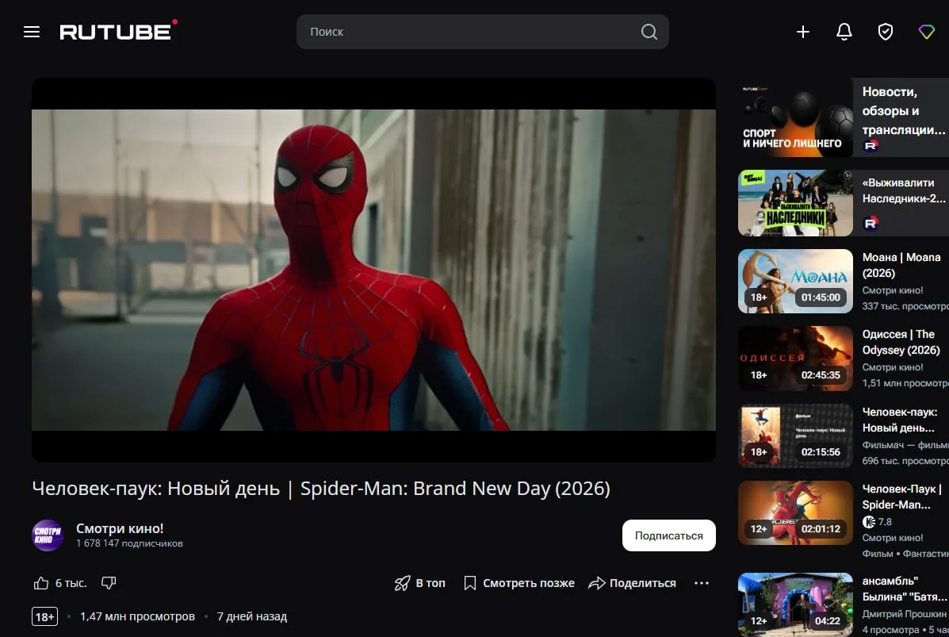This screenshot has width=949, height=637.
Task: Open the Смотри кино! channel name link
Action: coord(120,528)
